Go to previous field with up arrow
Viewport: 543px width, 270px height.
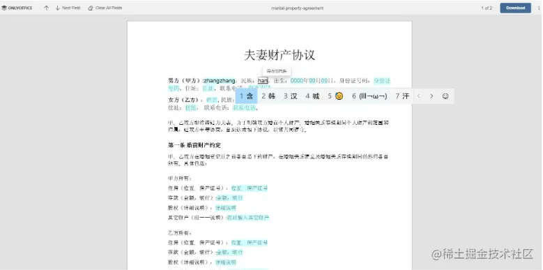[x=47, y=8]
